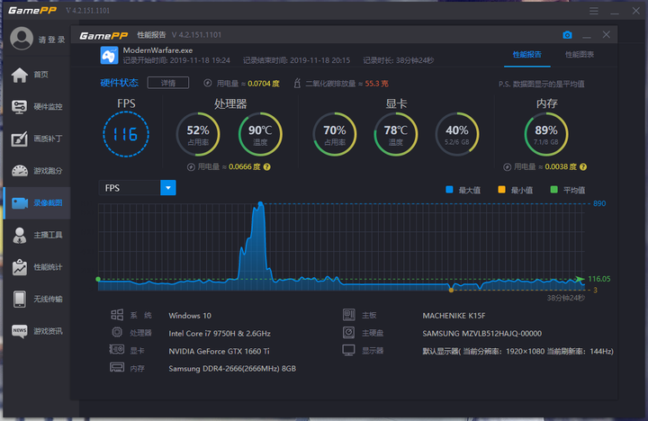
Task: Switch to 性能报告 tab
Action: (x=526, y=55)
